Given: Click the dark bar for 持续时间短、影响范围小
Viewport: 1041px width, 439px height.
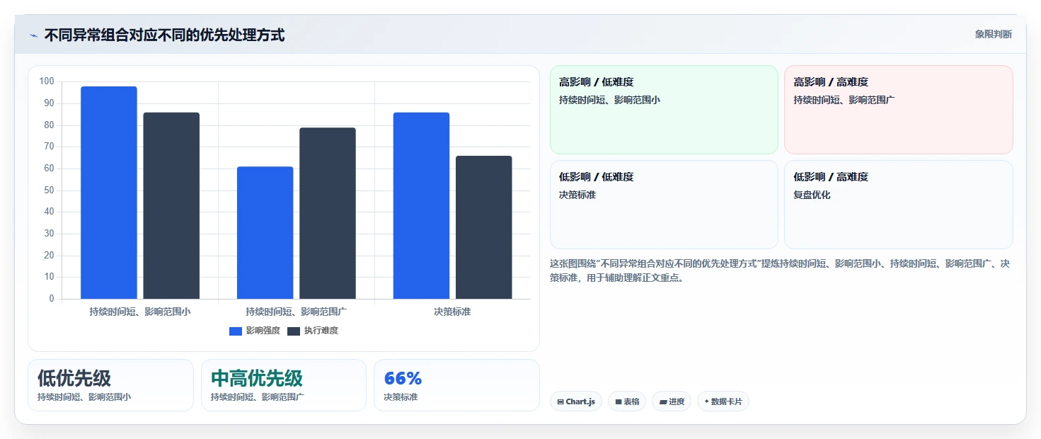Looking at the screenshot, I should (171, 205).
